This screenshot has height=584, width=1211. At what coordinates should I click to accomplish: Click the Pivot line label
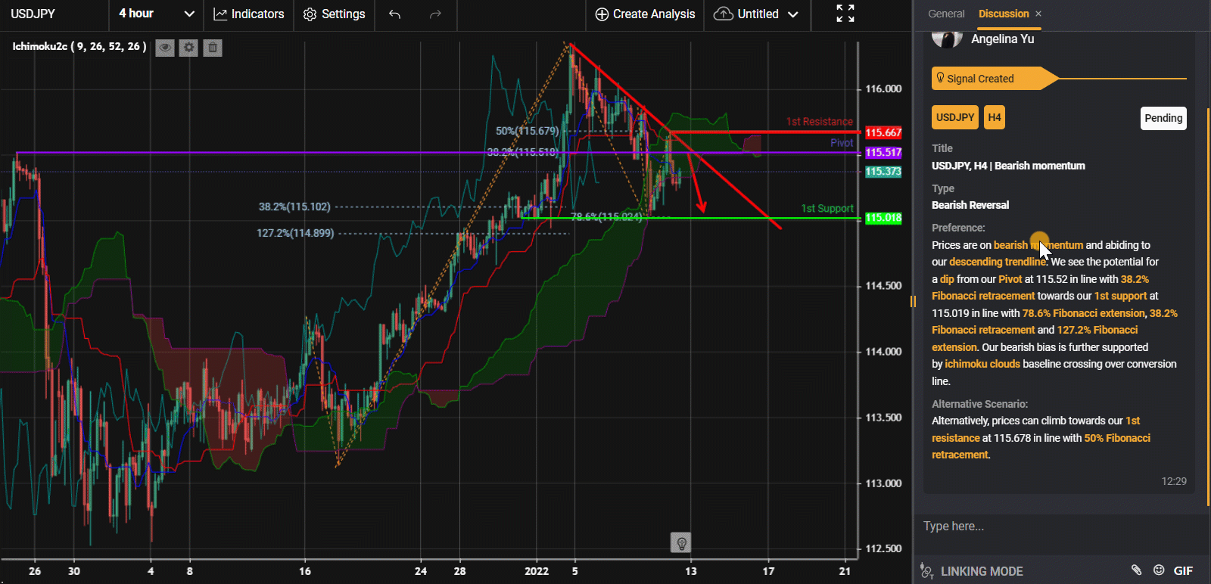842,143
